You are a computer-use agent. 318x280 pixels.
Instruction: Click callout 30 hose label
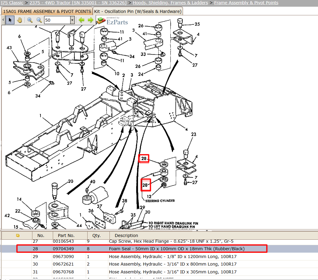point(148,212)
